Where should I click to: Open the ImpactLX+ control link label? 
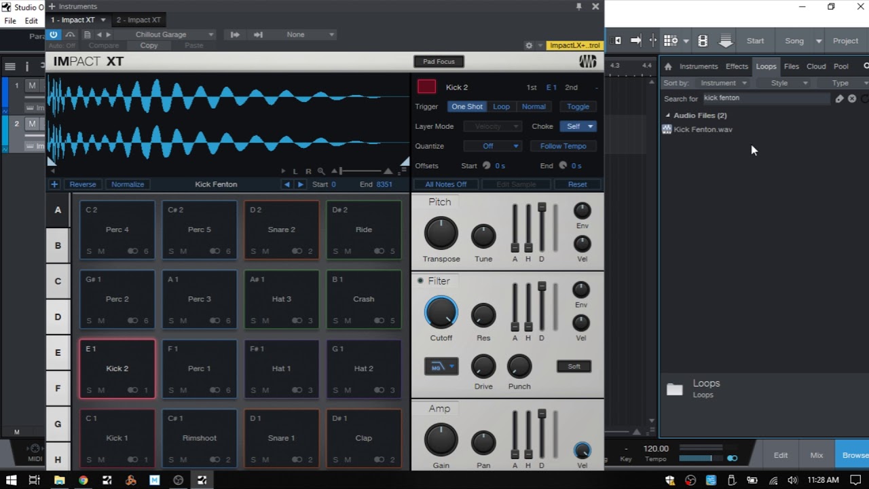(x=574, y=46)
